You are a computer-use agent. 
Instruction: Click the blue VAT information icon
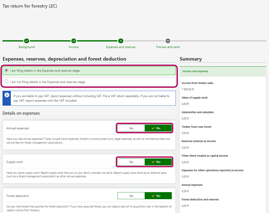7,95
